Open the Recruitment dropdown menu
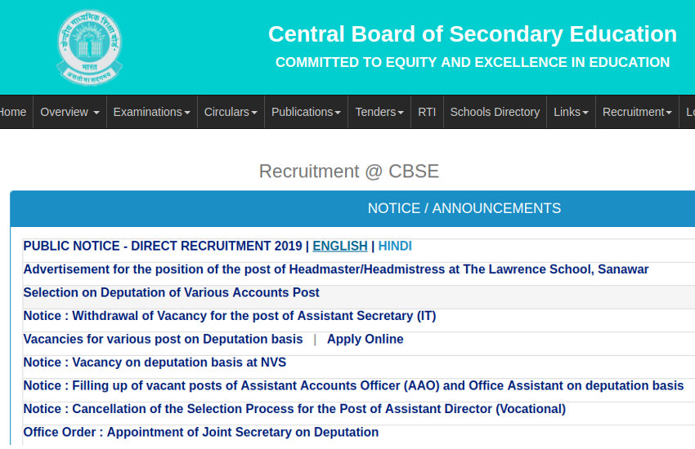Viewport: 695px width, 449px height. (637, 112)
